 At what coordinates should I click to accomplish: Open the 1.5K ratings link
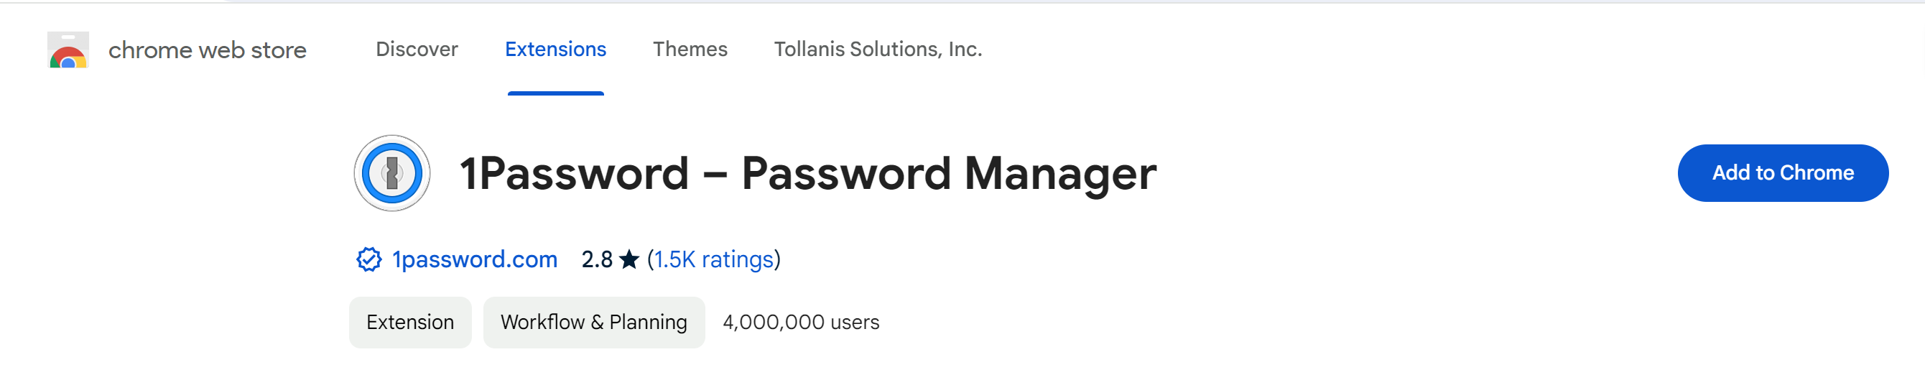click(714, 259)
